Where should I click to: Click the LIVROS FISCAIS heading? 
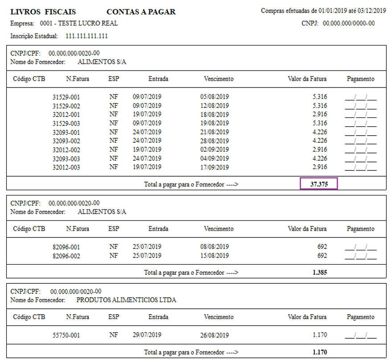(x=43, y=12)
